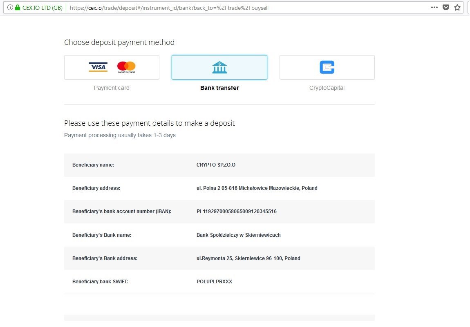
Task: Select the Visa Mastercard payment card option
Action: click(x=112, y=67)
